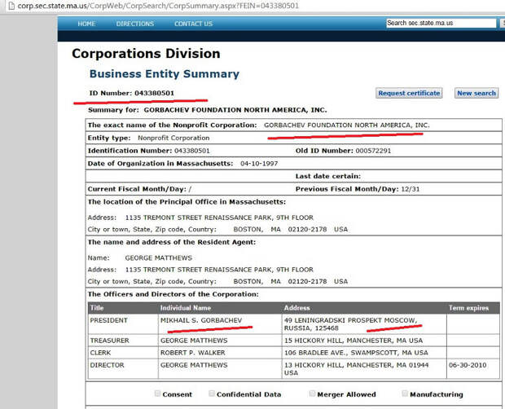The height and width of the screenshot is (409, 505).
Task: Select the CLERK title cell
Action: [123, 353]
